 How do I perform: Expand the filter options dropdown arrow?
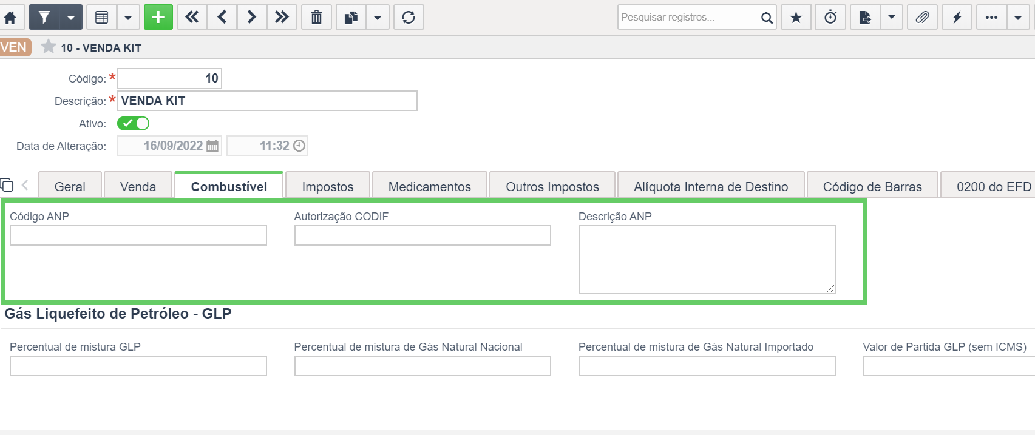pyautogui.click(x=71, y=17)
